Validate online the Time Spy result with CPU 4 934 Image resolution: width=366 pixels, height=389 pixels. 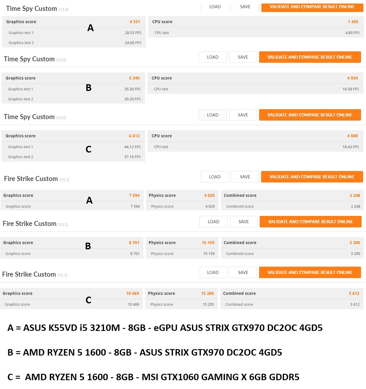310,57
